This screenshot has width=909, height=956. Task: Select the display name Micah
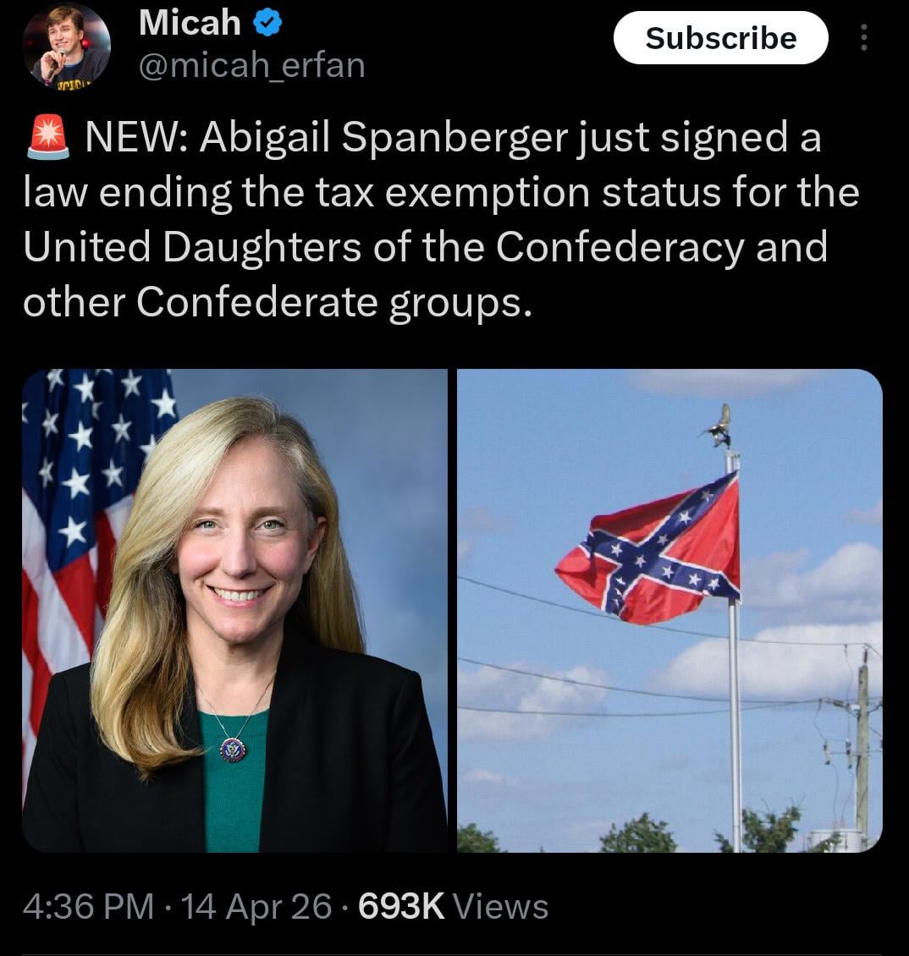pos(190,23)
